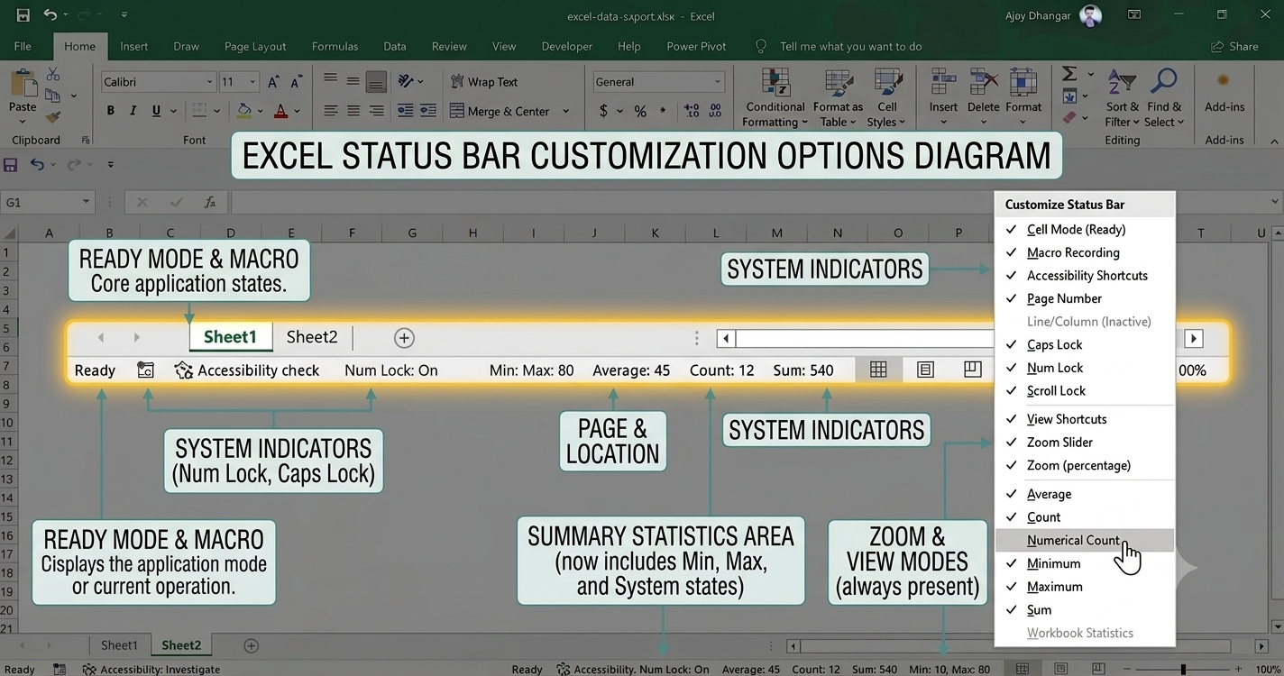Expand the formula bar chevron
Screen dimensions: 1284x676
[x=1275, y=202]
